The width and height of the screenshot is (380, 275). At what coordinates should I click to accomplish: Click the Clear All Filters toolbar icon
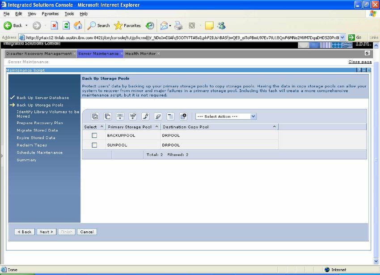(x=133, y=117)
